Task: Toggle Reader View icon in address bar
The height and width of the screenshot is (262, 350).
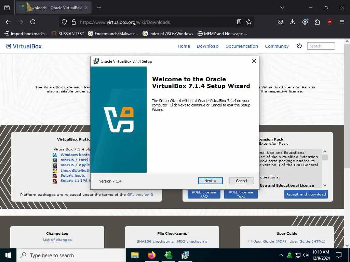Action: (x=239, y=22)
